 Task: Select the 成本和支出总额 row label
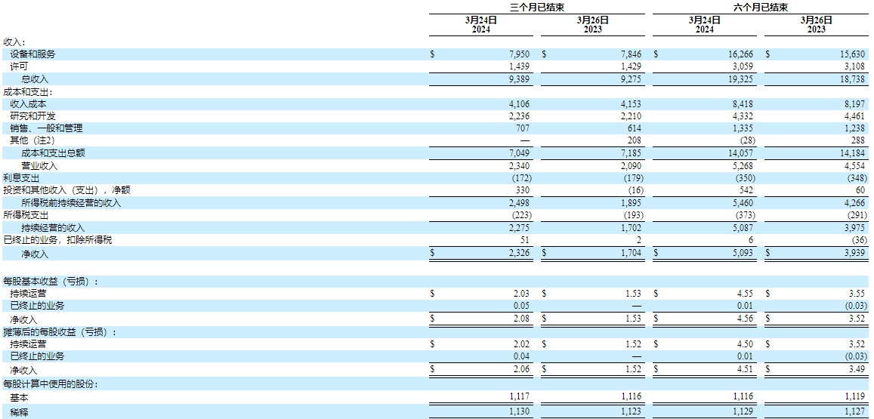pyautogui.click(x=53, y=153)
